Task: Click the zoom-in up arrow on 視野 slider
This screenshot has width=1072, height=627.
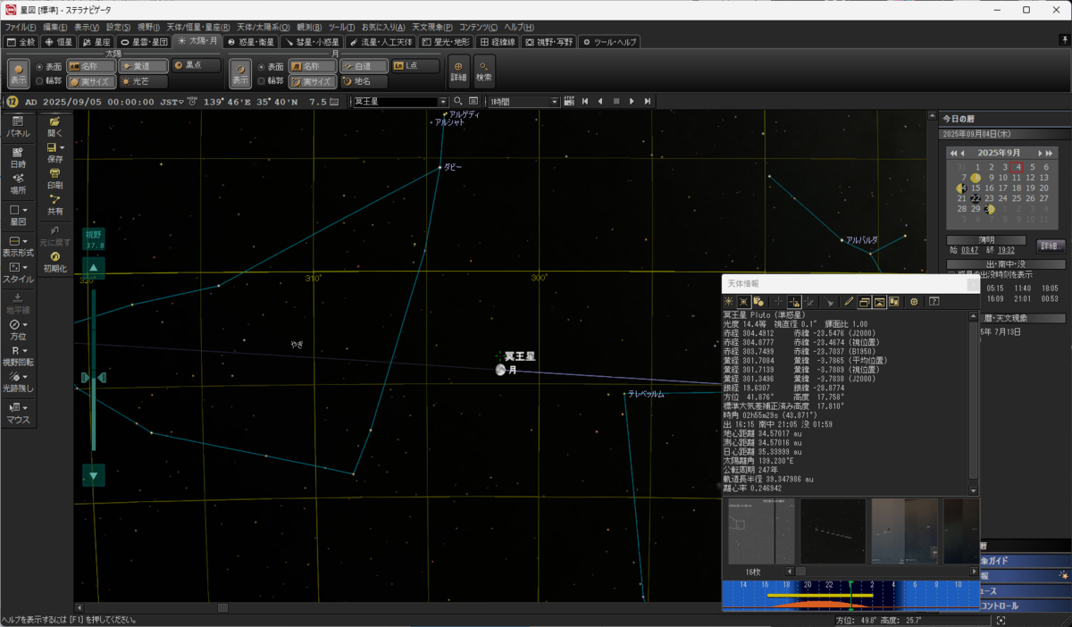Action: pos(94,267)
